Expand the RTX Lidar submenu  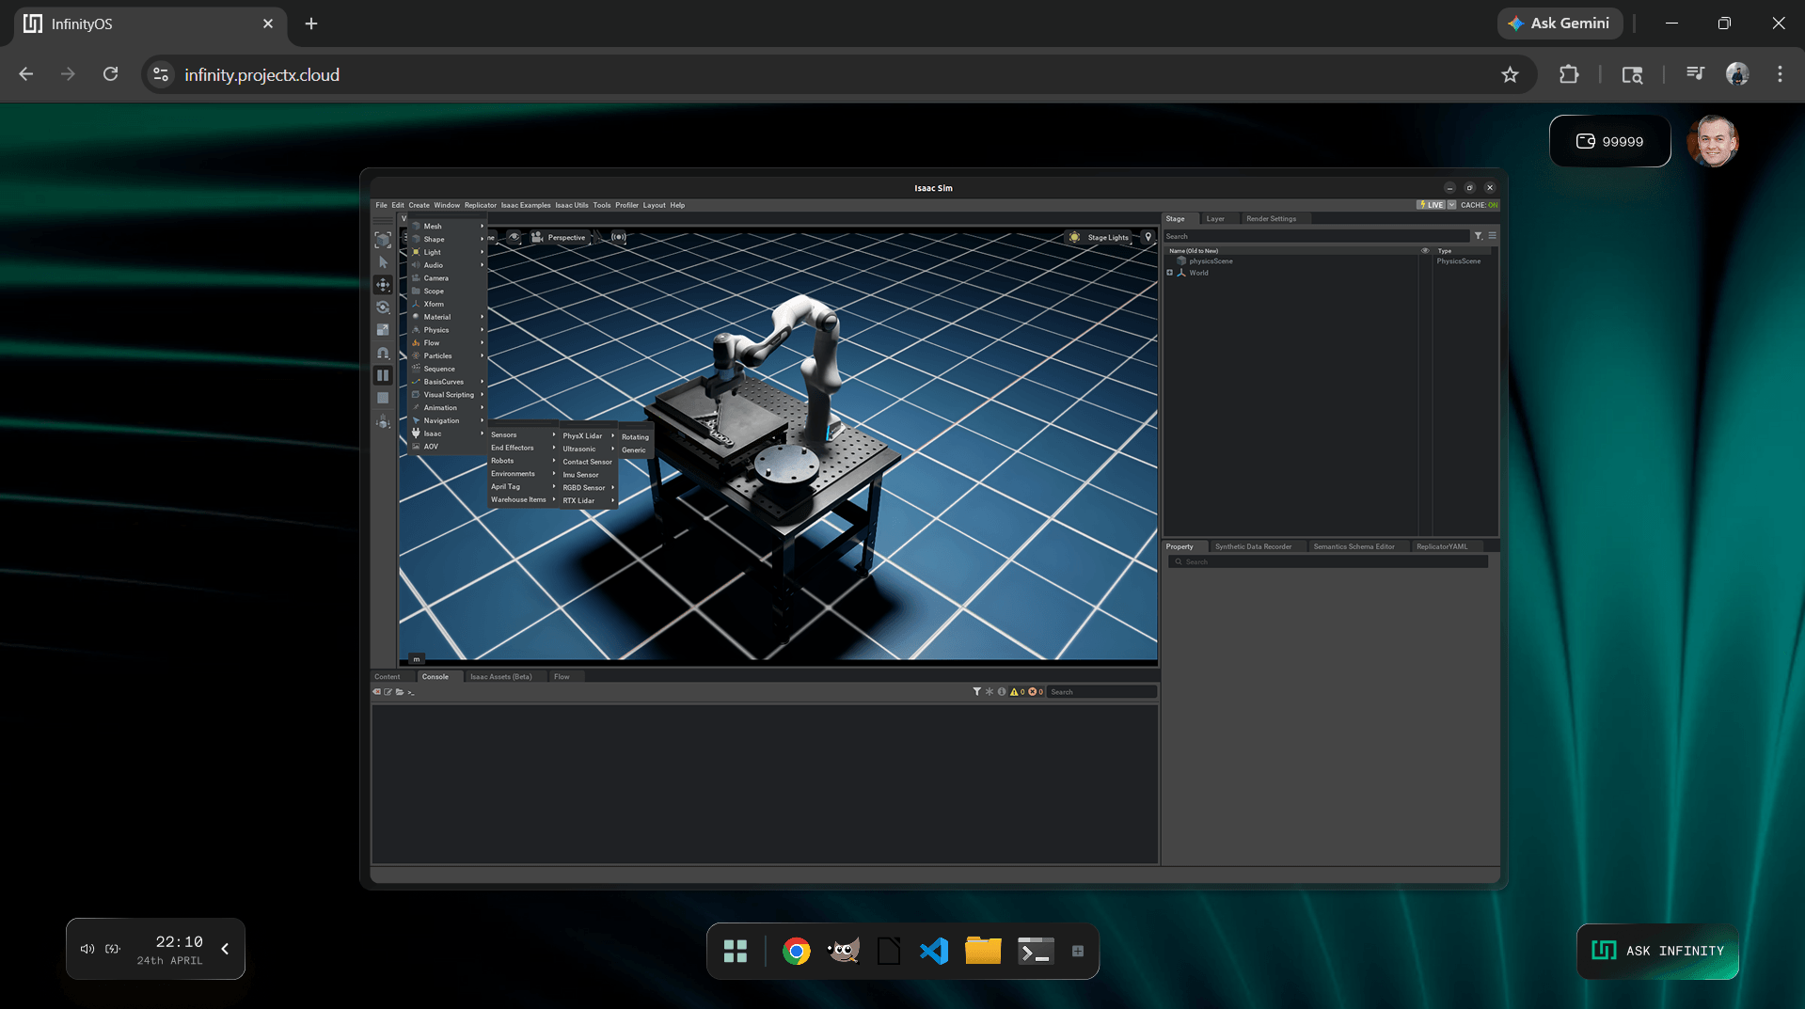pos(588,501)
